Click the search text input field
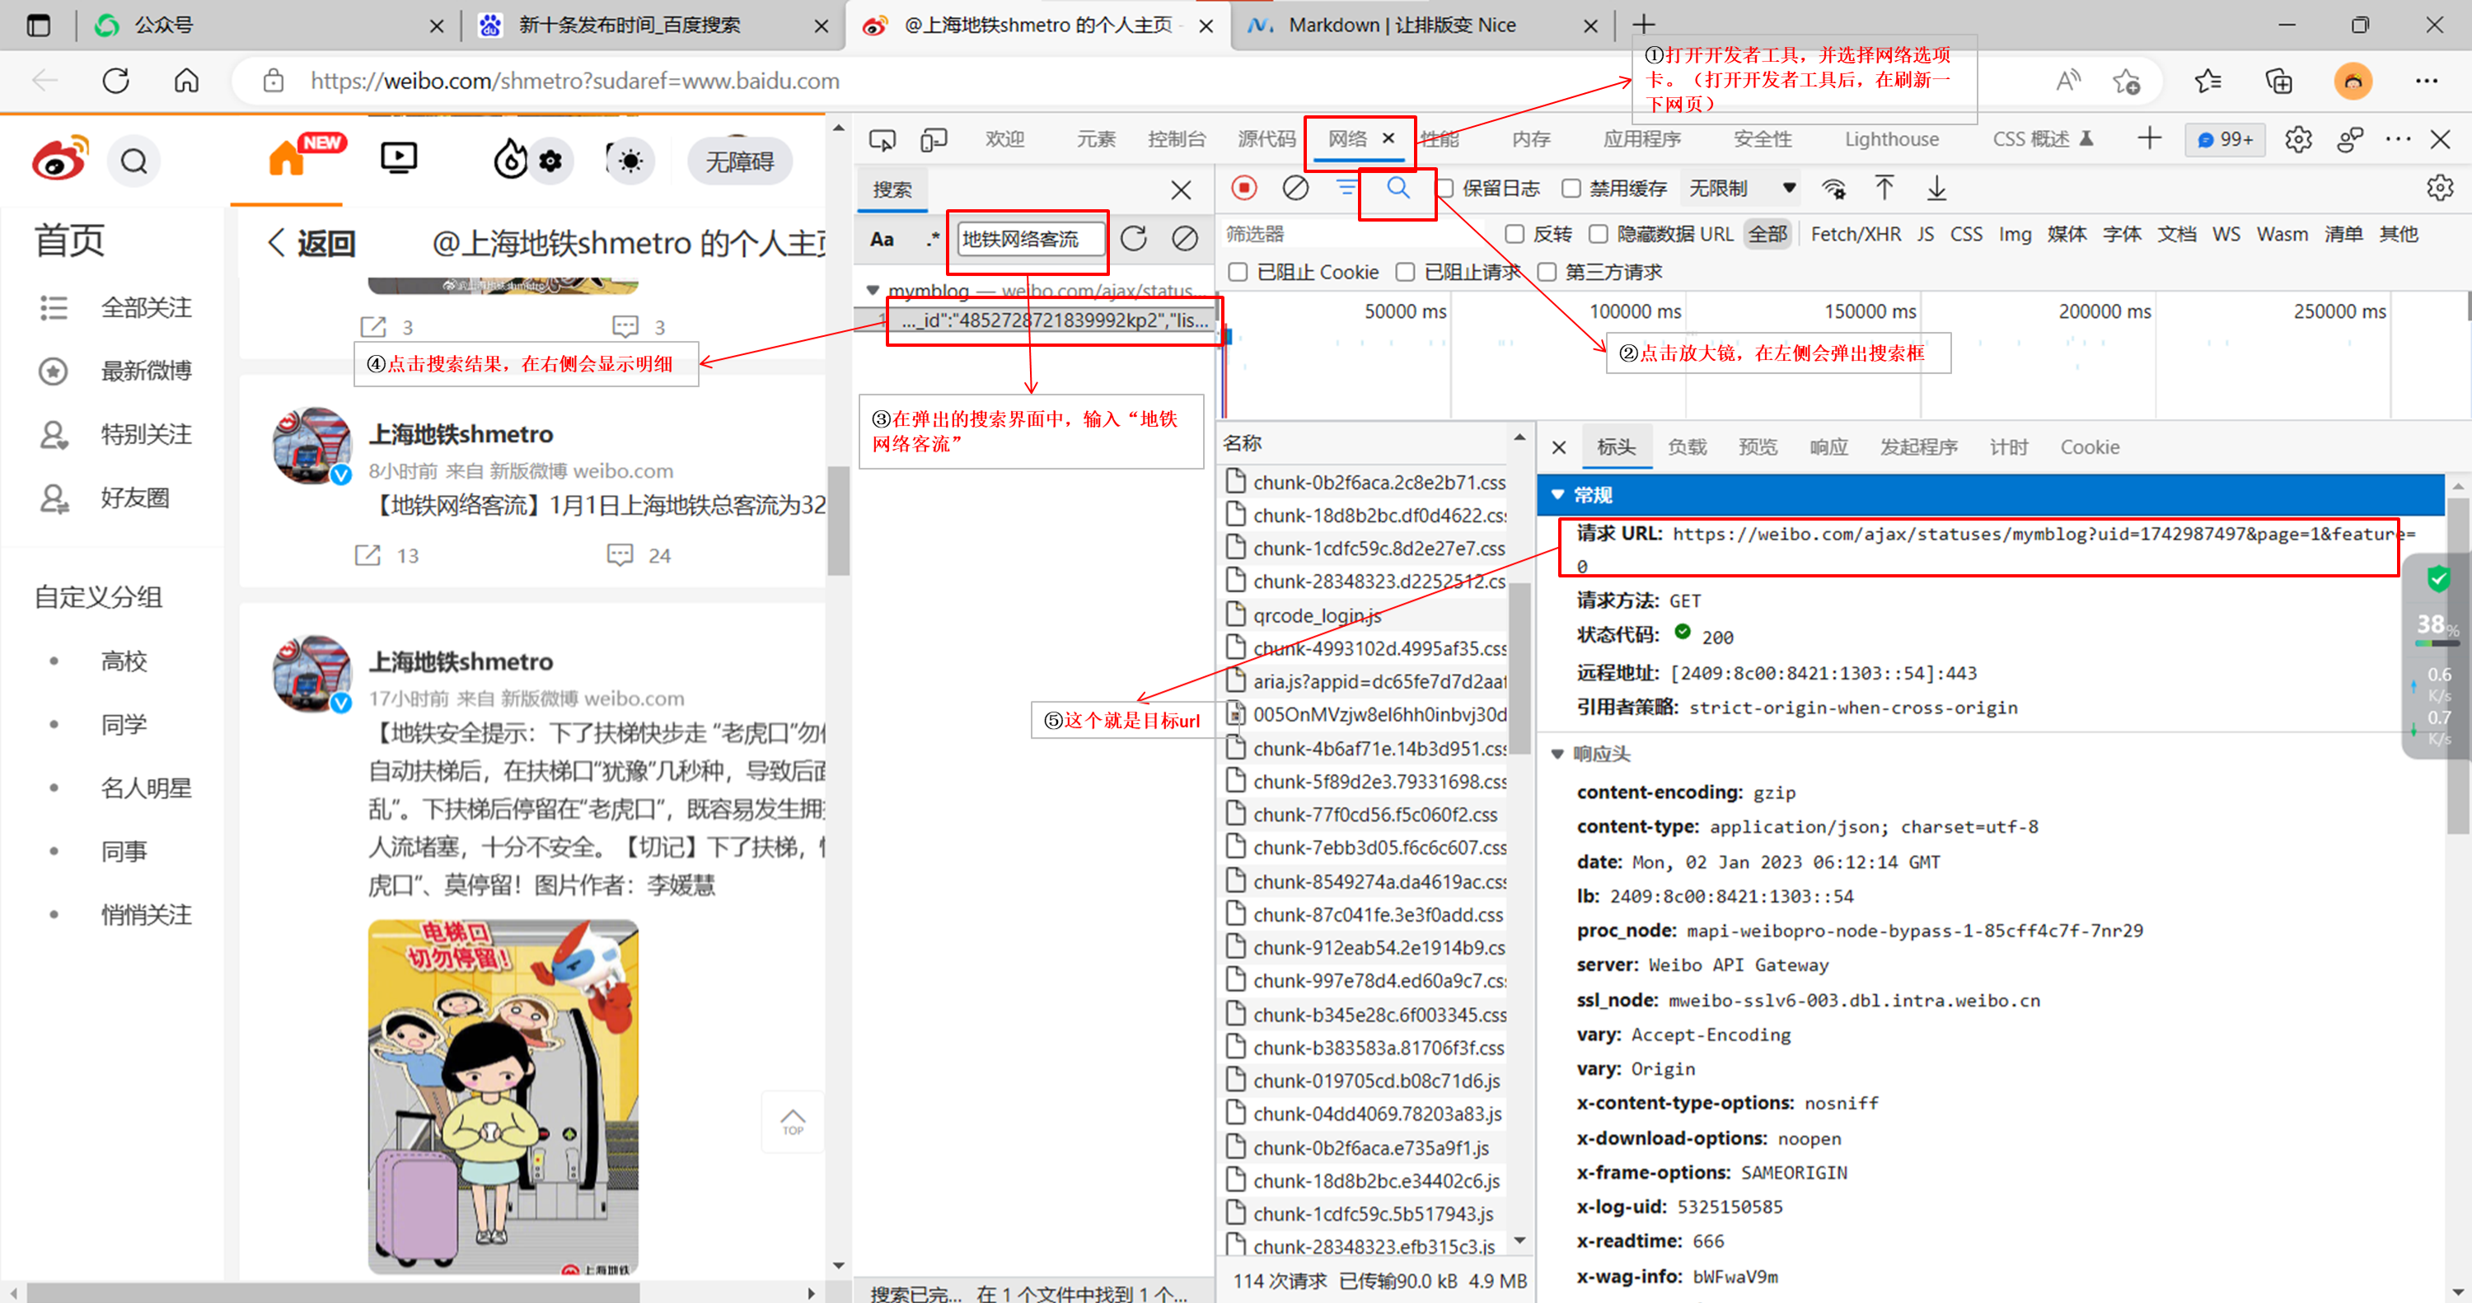 [1030, 239]
